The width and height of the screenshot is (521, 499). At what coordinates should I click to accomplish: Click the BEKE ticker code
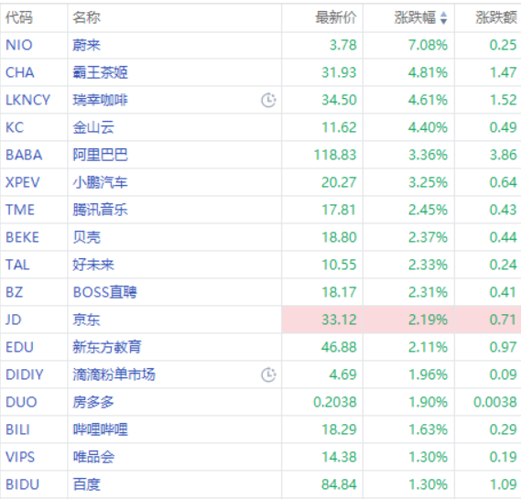(22, 237)
